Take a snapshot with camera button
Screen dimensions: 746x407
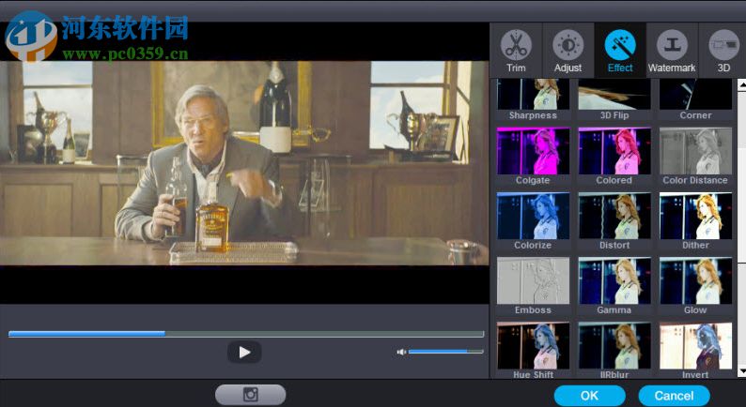tap(250, 395)
